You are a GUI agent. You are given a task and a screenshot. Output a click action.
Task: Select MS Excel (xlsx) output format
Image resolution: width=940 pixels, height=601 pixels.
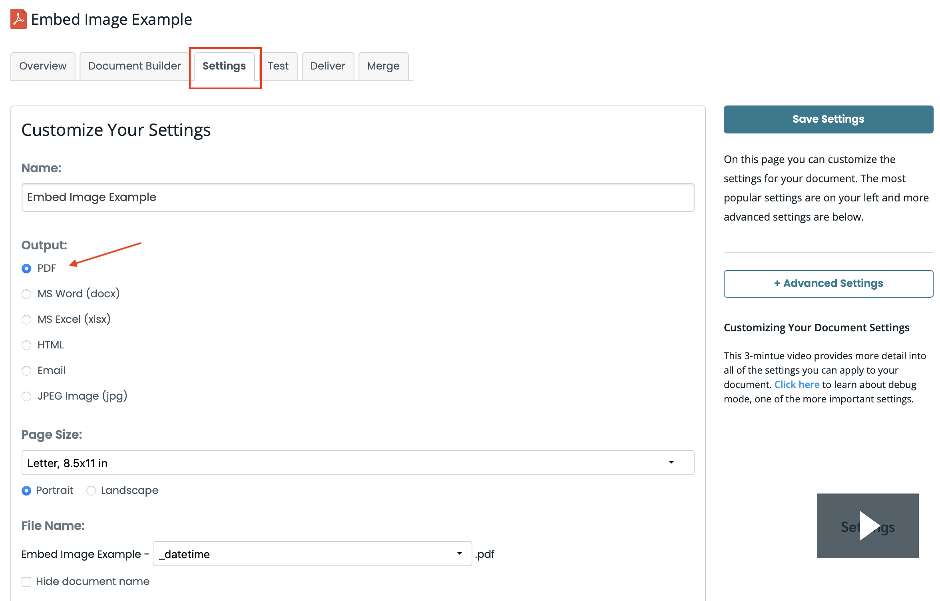click(x=26, y=320)
